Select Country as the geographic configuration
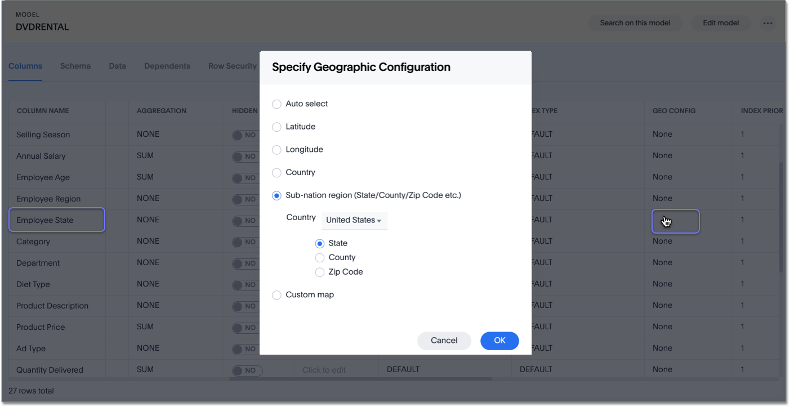This screenshot has width=790, height=407. pyautogui.click(x=276, y=172)
